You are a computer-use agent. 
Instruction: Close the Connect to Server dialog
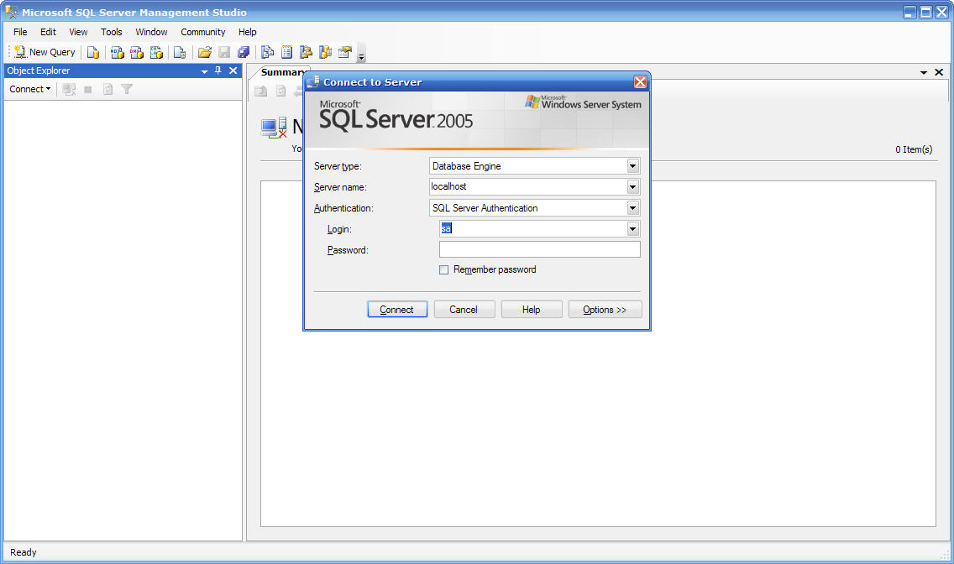click(640, 81)
